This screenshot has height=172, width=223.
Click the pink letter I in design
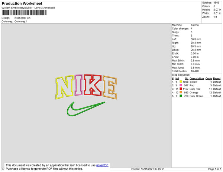pyautogui.click(x=78, y=85)
